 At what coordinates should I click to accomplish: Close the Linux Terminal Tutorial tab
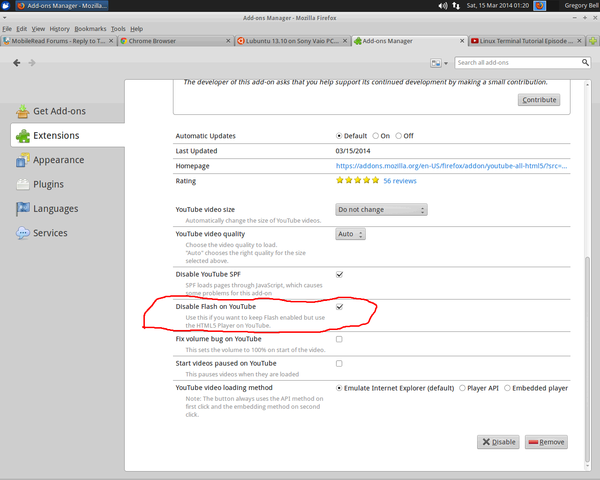[x=579, y=41]
